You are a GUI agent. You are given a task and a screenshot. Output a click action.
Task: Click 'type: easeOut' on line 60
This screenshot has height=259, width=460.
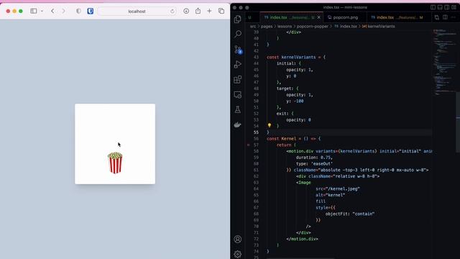[314, 164]
